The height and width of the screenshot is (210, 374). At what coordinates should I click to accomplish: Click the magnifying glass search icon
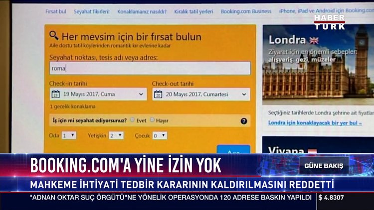(54, 35)
